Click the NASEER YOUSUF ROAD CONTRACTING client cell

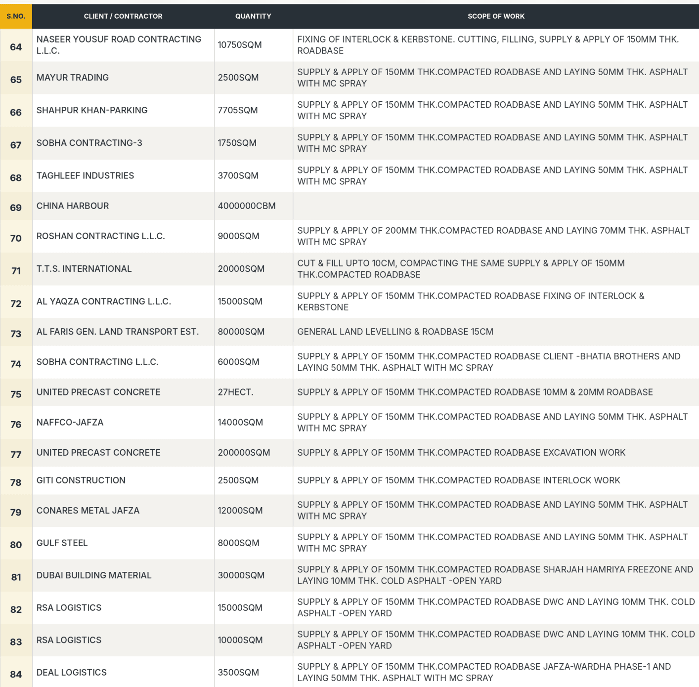pos(123,45)
